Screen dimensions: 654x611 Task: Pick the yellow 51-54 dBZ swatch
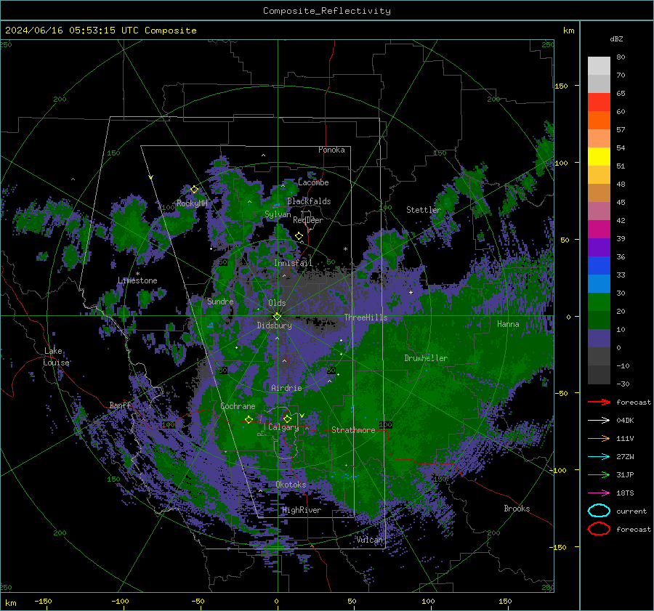pos(599,157)
